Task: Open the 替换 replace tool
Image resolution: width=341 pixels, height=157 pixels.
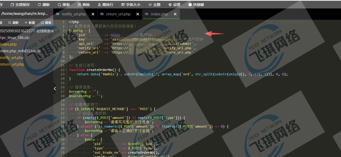Action: click(84, 5)
